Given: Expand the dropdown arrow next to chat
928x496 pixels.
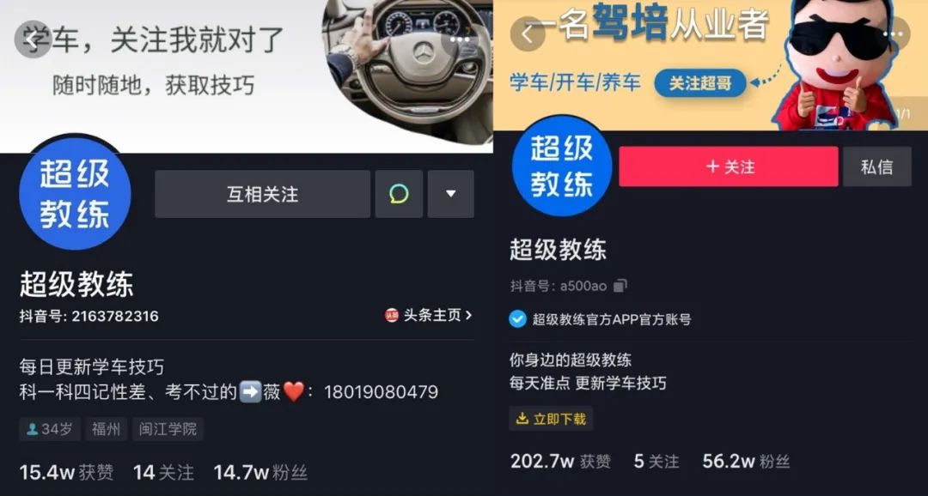Looking at the screenshot, I should pyautogui.click(x=451, y=194).
